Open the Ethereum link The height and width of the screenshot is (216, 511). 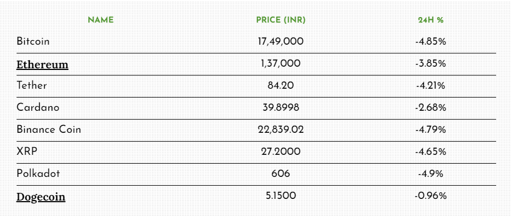[x=42, y=64]
